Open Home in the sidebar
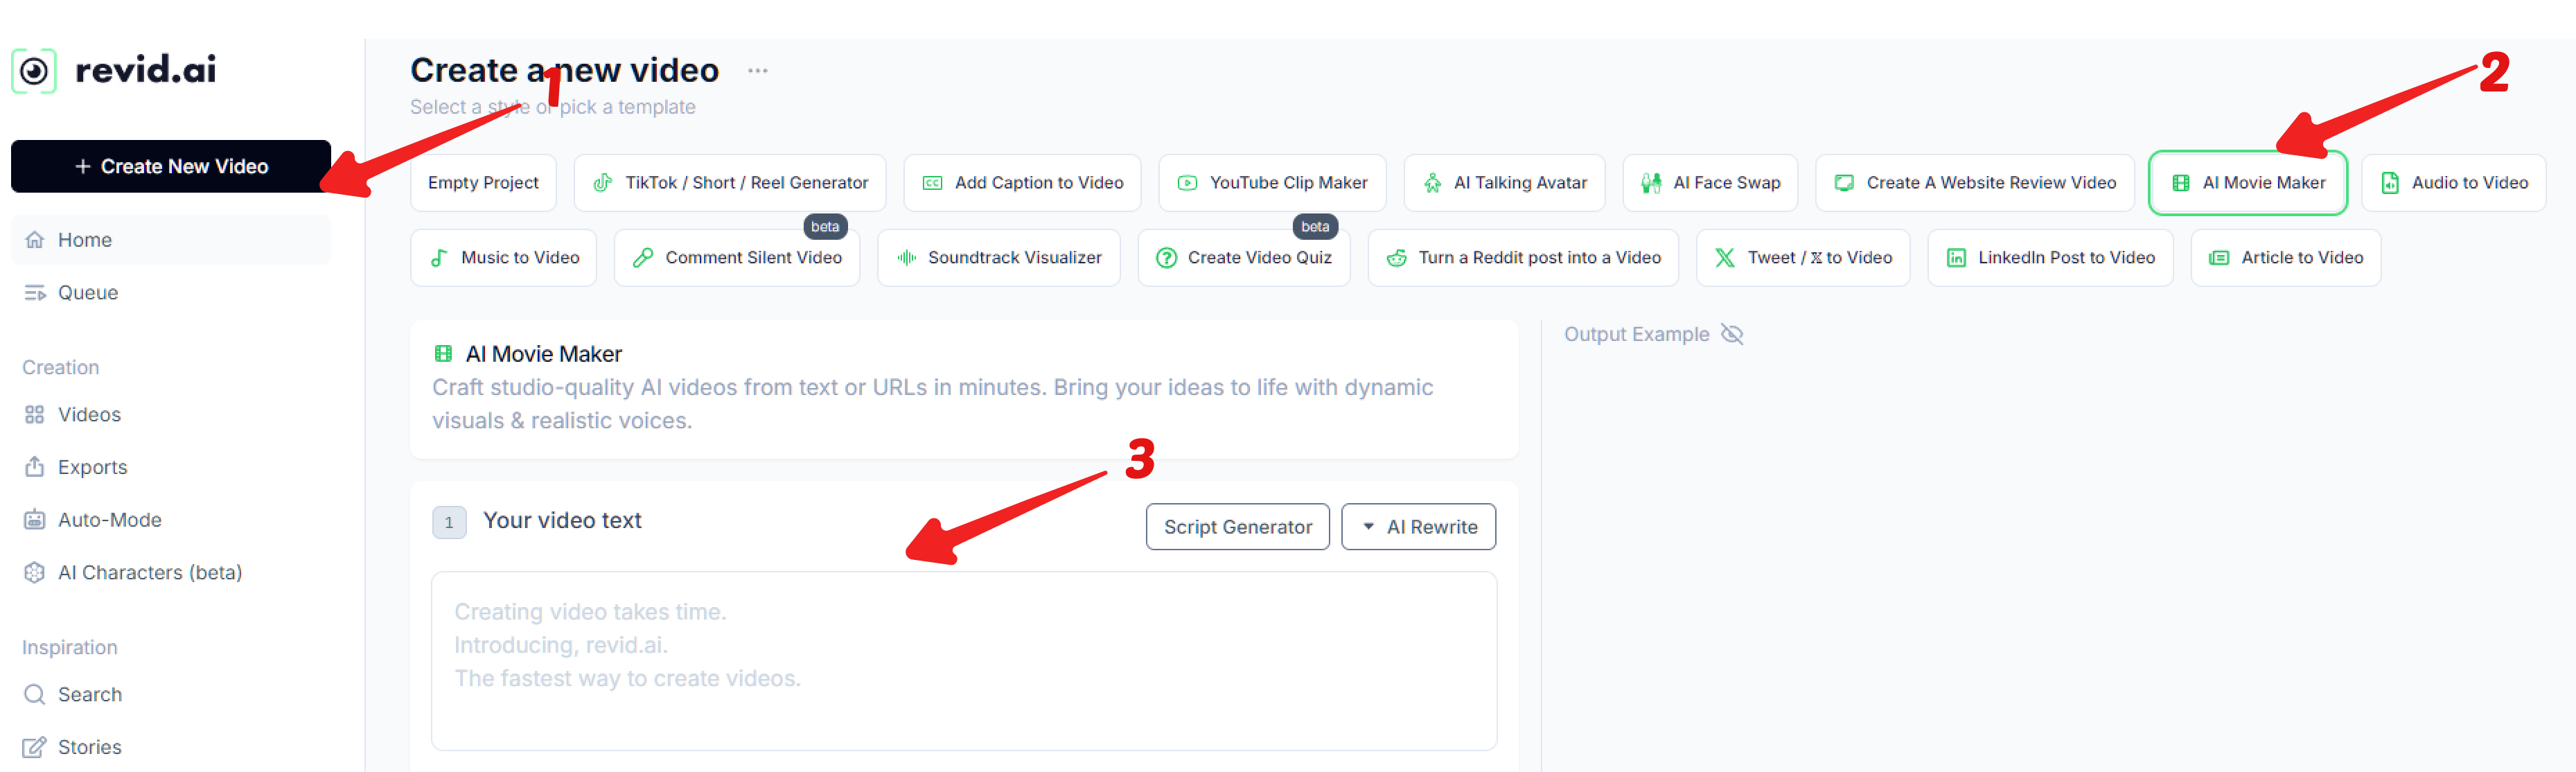Image resolution: width=2576 pixels, height=772 pixels. [x=84, y=240]
